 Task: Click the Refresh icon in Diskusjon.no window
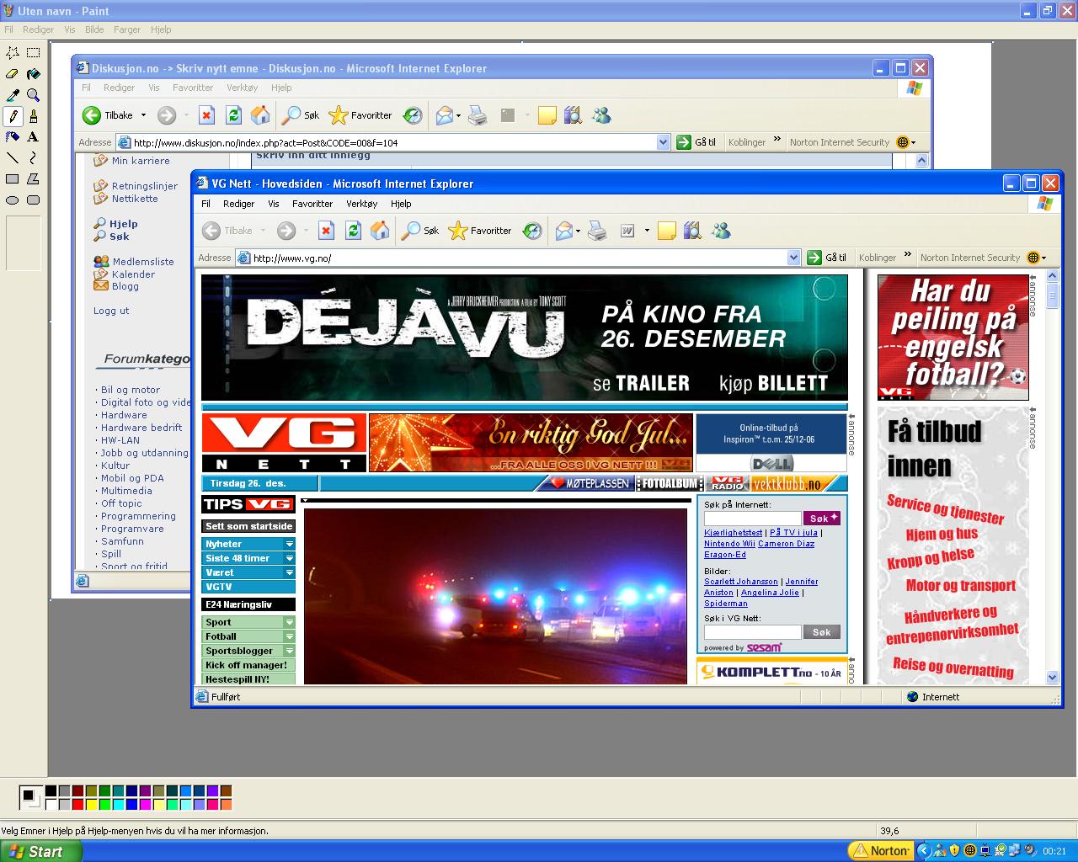pos(234,115)
